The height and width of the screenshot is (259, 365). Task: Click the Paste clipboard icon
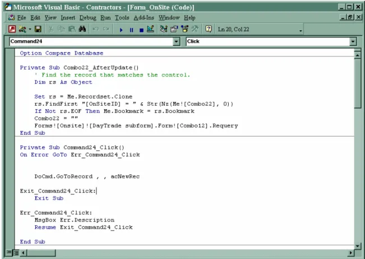pyautogui.click(x=72, y=29)
